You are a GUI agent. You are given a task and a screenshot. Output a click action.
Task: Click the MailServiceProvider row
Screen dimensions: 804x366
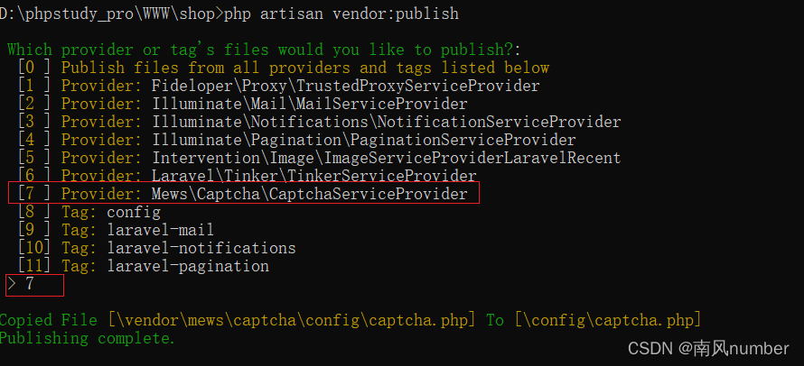click(242, 104)
